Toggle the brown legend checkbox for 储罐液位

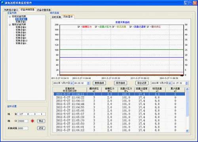pos(148,27)
